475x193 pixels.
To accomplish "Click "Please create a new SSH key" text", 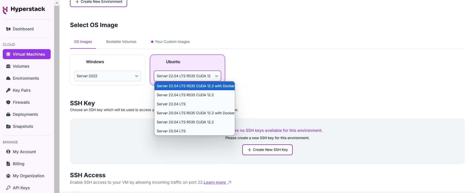I will tap(267, 138).
